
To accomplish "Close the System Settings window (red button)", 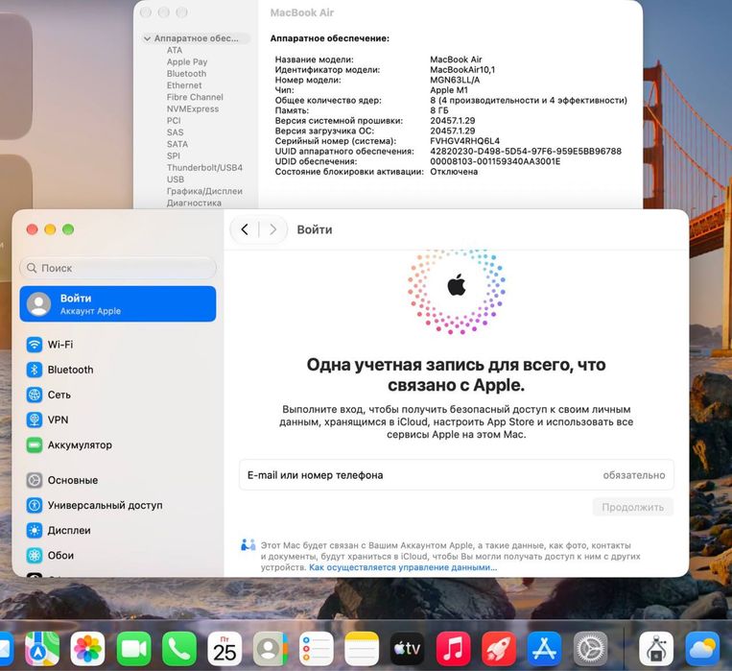I will coord(33,229).
